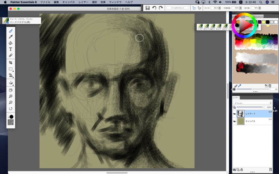The image size is (279, 174).
Task: Select the Brush tool in the toolbox
Action: [11, 31]
